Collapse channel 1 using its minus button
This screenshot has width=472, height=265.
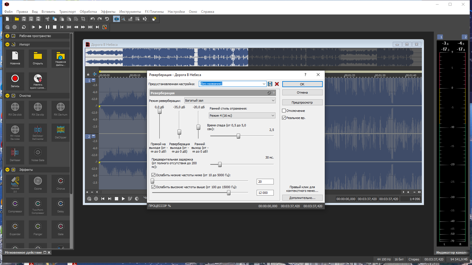pos(93,80)
